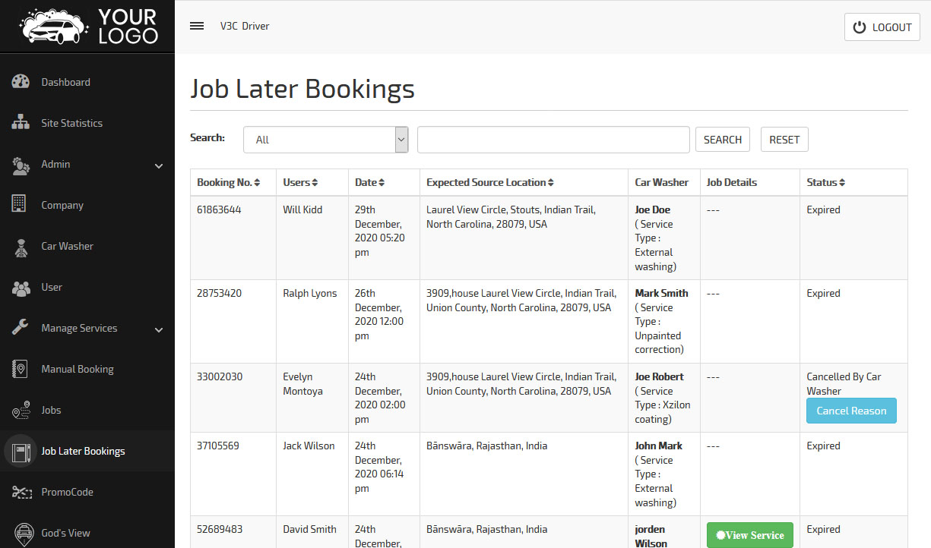
Task: Click car washer name John Mark
Action: coord(659,446)
